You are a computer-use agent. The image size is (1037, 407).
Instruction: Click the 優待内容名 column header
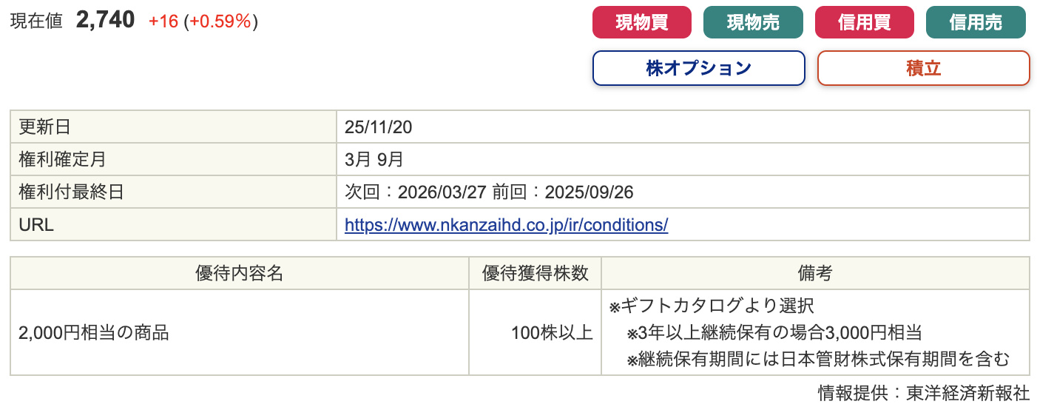[239, 273]
